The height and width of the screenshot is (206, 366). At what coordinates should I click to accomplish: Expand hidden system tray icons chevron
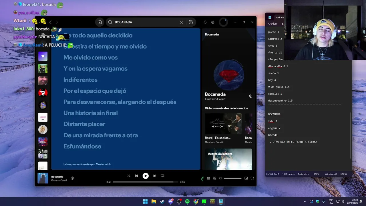coord(305,201)
